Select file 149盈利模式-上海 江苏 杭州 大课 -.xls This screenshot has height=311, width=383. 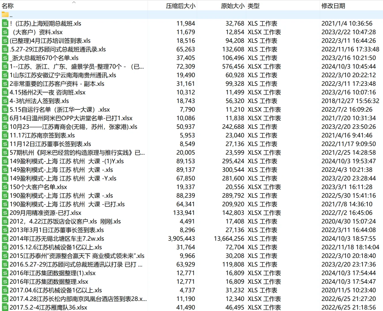click(61, 170)
